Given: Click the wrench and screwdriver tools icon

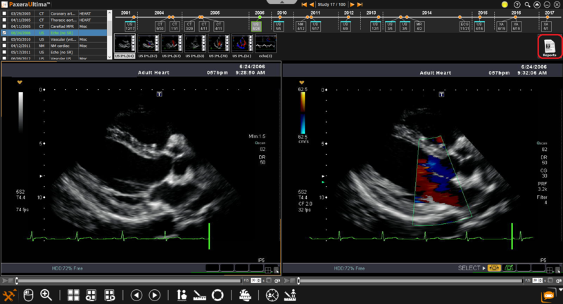Looking at the screenshot, I should (10, 295).
